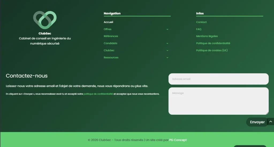Click the Infos column heading
The height and width of the screenshot is (147, 274).
pos(200,13)
